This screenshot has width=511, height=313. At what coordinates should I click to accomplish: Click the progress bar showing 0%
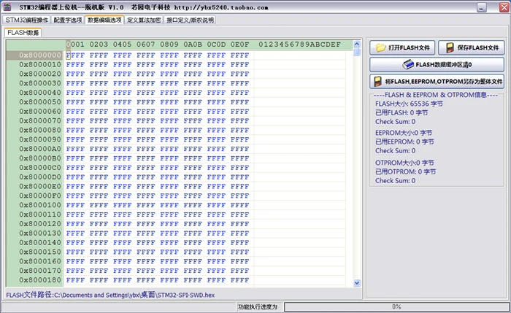396,307
